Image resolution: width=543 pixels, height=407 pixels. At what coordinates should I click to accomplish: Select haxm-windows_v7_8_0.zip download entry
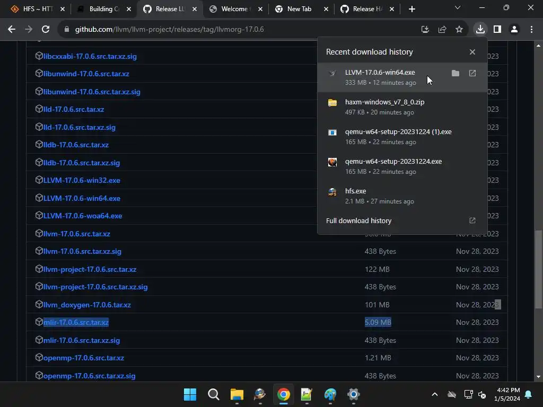pos(402,107)
